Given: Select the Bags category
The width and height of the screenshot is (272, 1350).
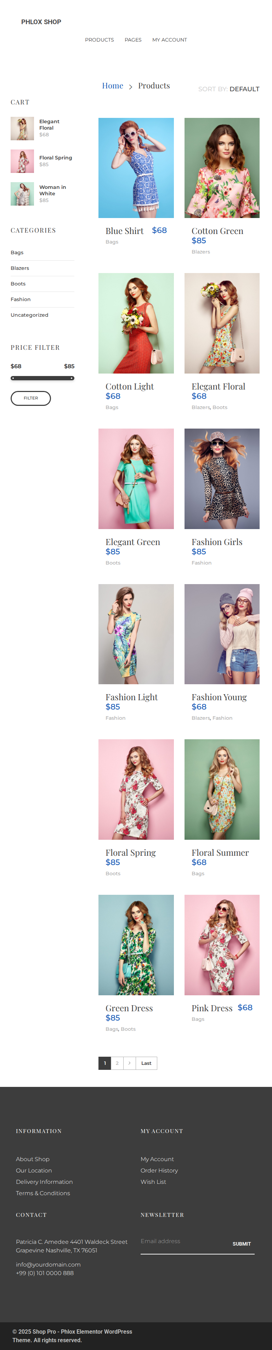Looking at the screenshot, I should pos(17,252).
